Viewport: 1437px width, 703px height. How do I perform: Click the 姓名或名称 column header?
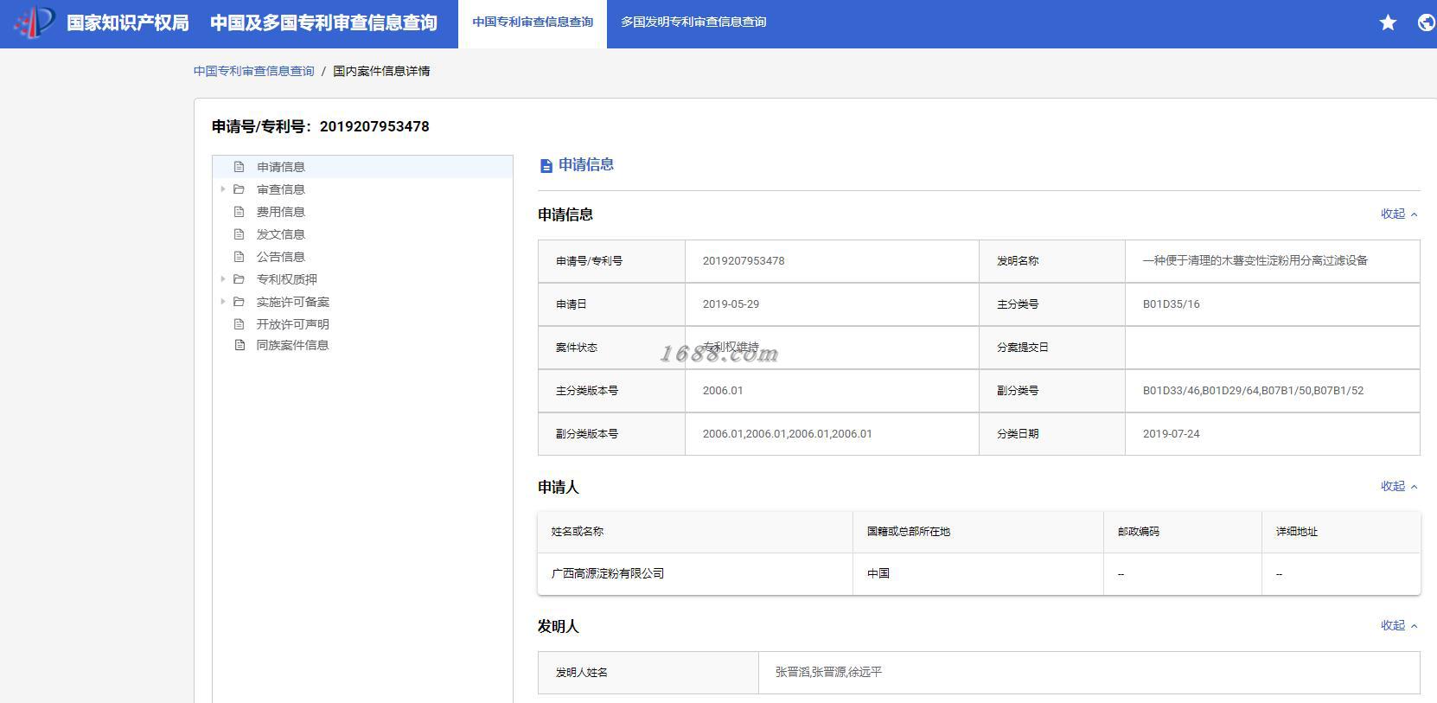[578, 532]
